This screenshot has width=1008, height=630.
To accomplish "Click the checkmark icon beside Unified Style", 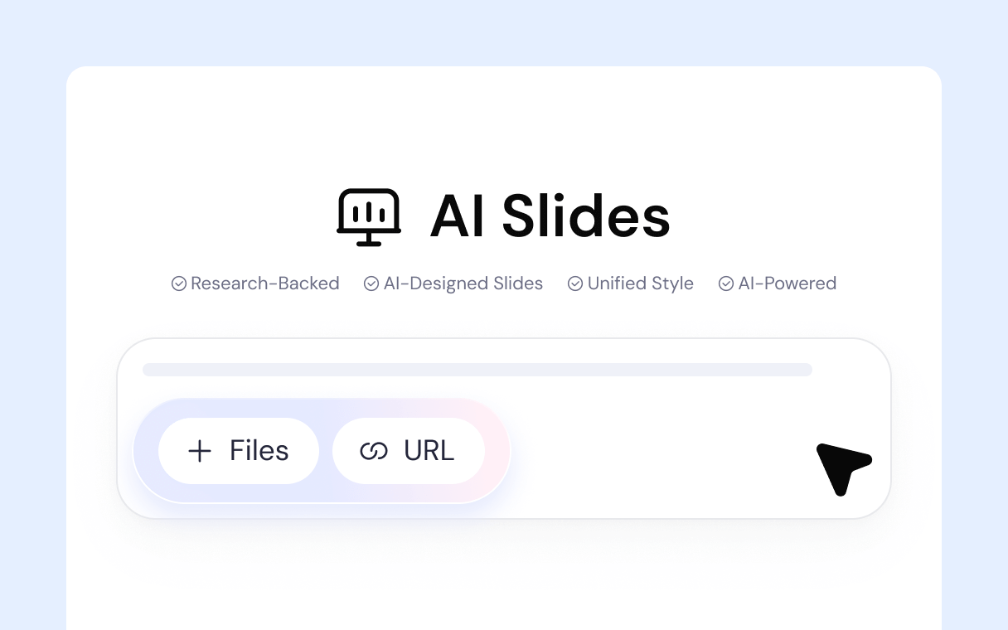I will click(x=575, y=283).
